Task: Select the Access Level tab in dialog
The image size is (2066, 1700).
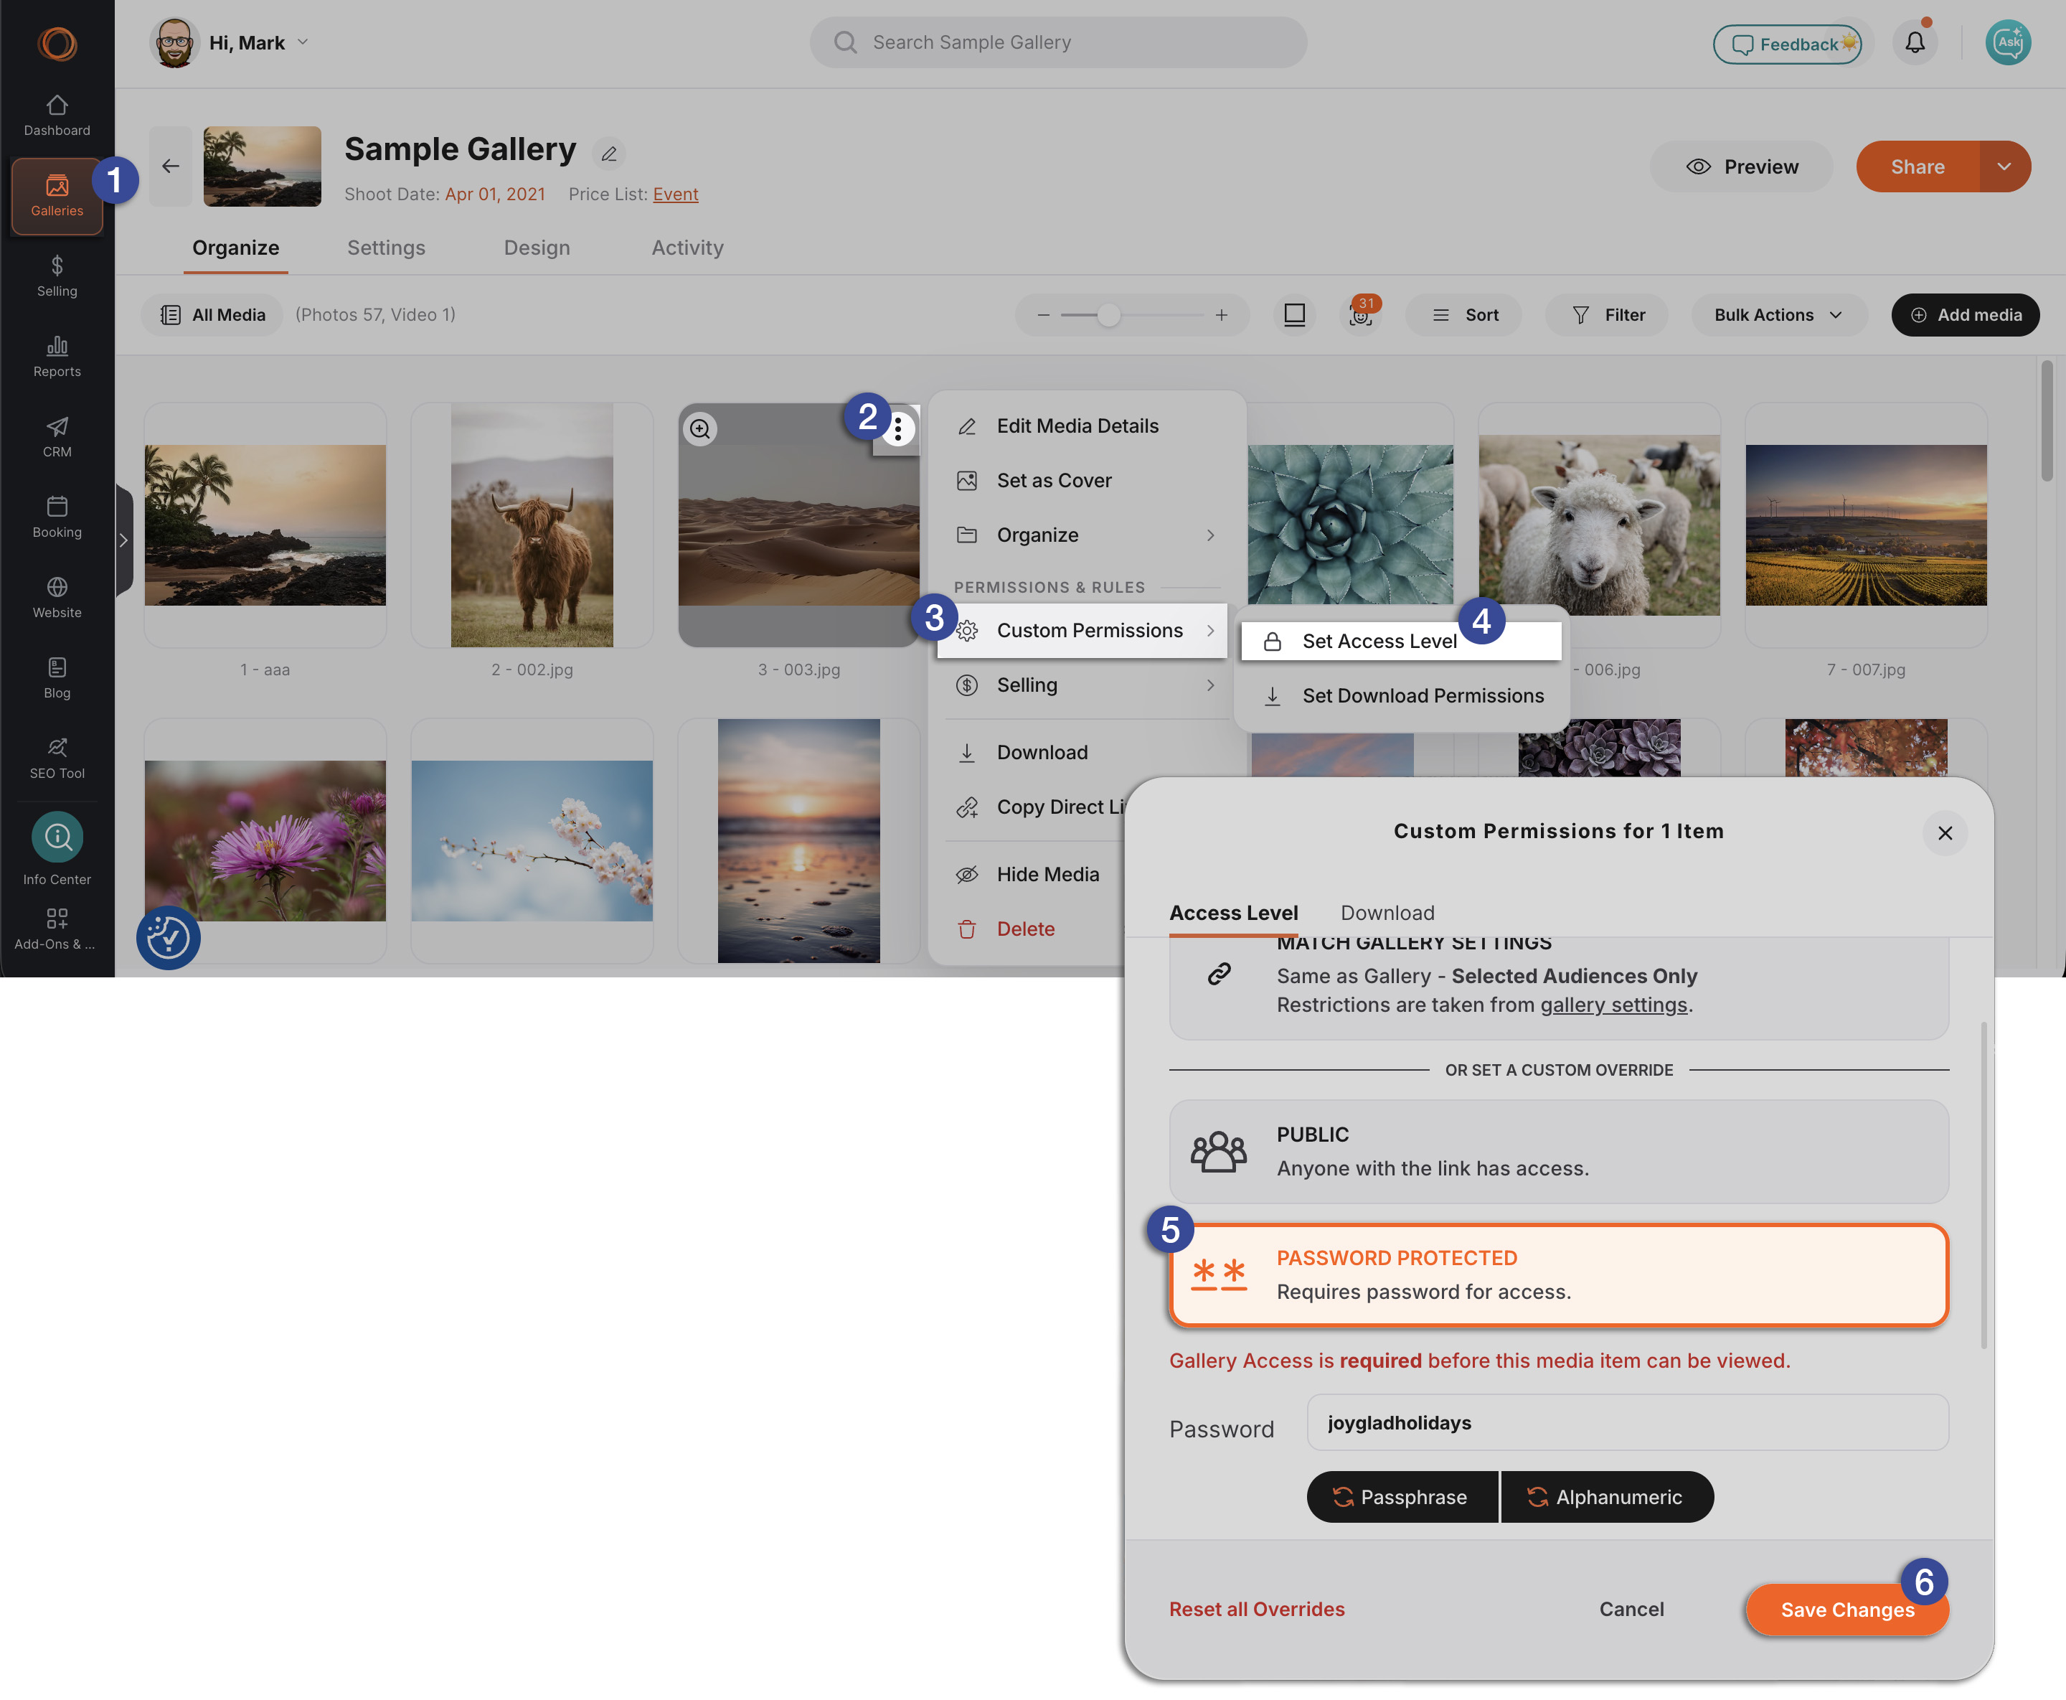Action: 1233,913
